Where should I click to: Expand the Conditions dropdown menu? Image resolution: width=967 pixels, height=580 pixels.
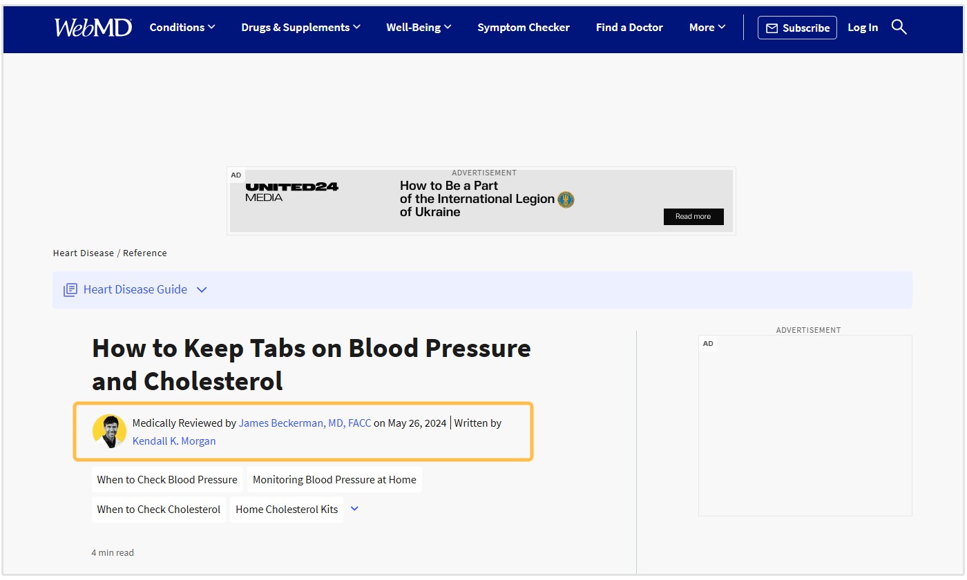pos(182,28)
